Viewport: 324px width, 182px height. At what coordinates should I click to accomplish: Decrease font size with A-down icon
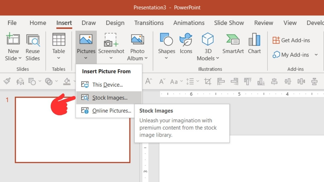tap(162, 81)
